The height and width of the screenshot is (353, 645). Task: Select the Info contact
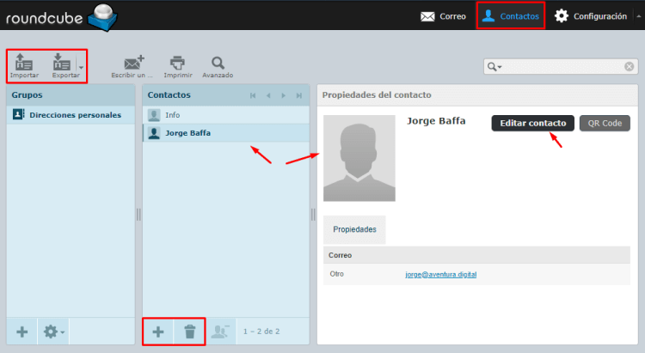[172, 114]
